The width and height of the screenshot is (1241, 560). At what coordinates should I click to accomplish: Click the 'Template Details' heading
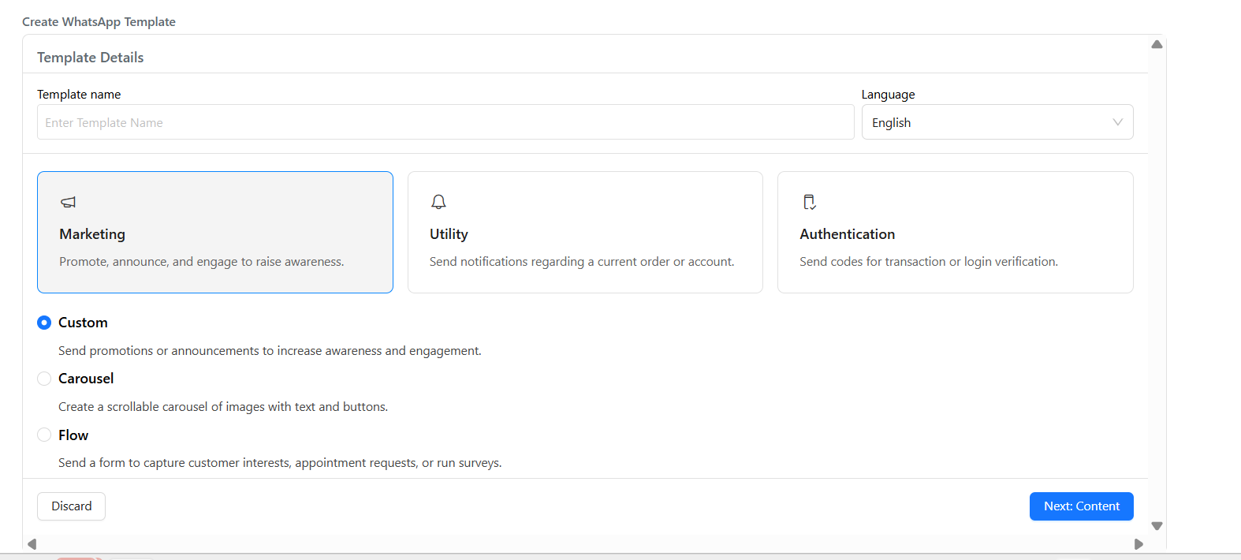(91, 58)
